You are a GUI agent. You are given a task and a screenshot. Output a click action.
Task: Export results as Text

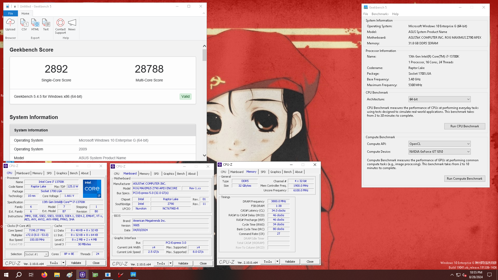46,25
